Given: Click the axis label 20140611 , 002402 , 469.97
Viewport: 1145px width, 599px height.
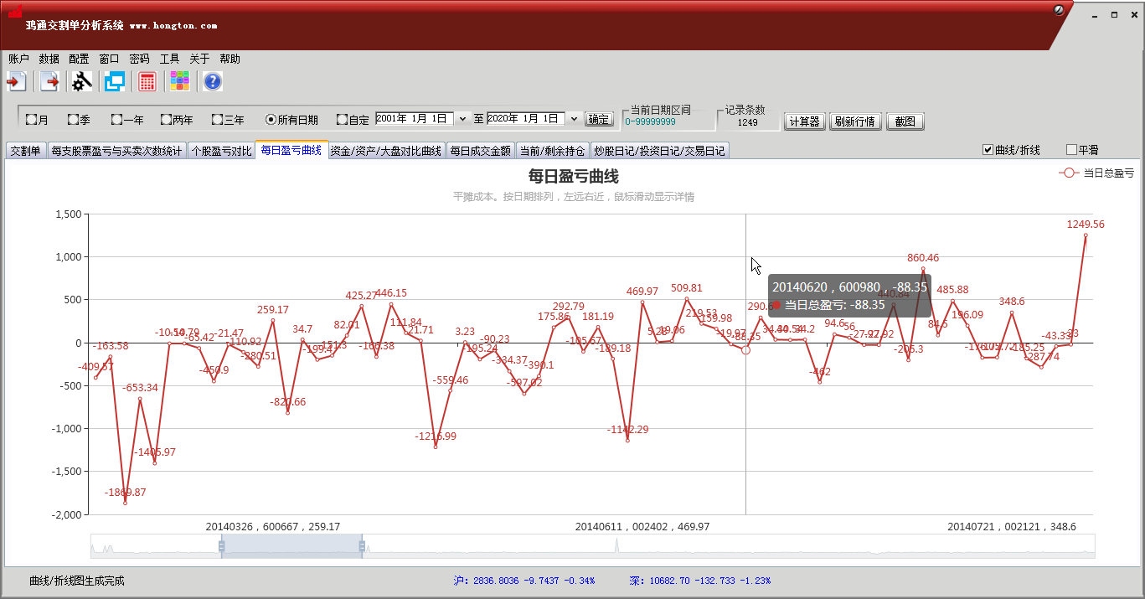Looking at the screenshot, I should pyautogui.click(x=642, y=527).
